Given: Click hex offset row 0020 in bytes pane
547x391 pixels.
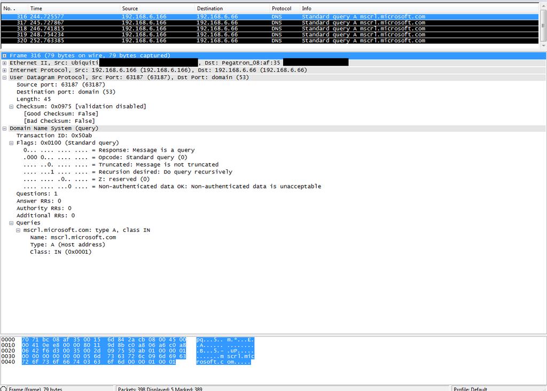Looking at the screenshot, I should (x=8, y=351).
